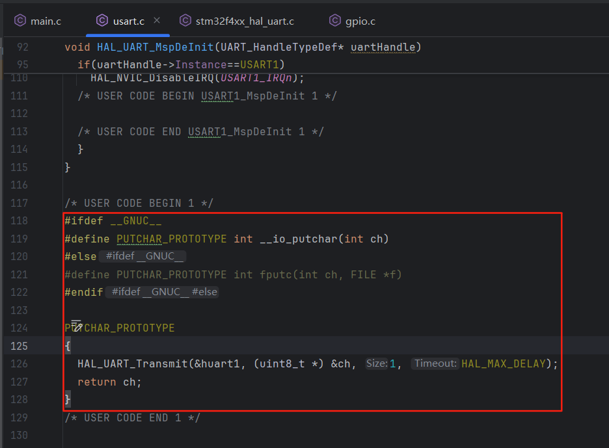
Task: Click the C file icon of stm32f4xx_hal_uart.c
Action: pyautogui.click(x=185, y=20)
